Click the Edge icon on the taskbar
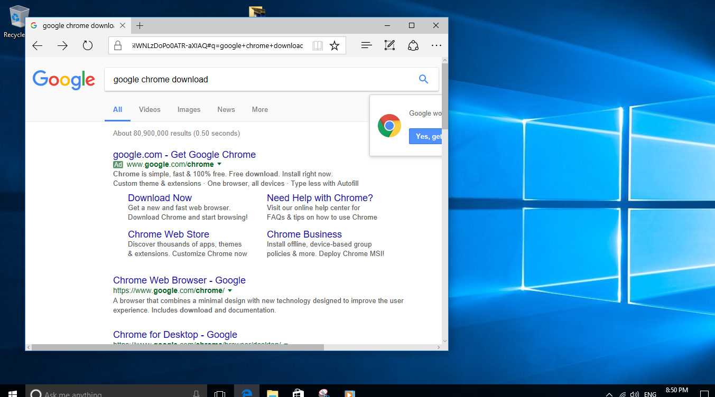This screenshot has width=715, height=397. tap(246, 393)
